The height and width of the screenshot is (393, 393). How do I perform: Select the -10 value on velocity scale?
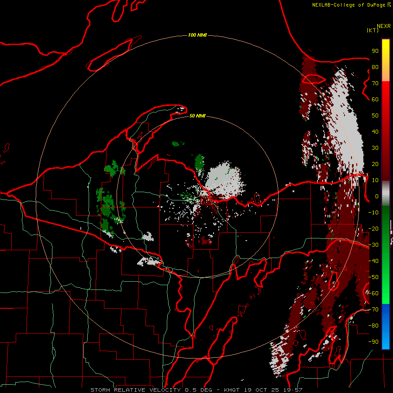click(x=373, y=213)
